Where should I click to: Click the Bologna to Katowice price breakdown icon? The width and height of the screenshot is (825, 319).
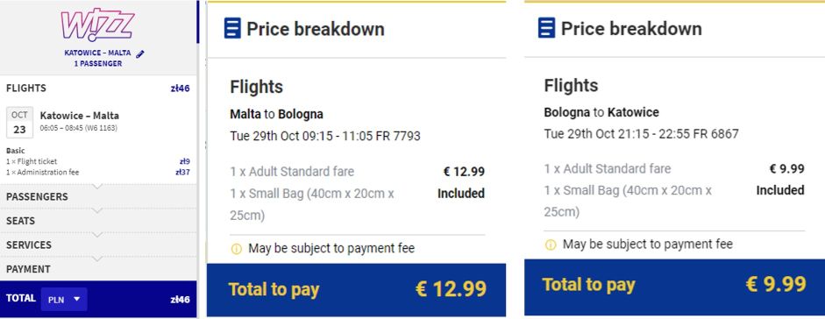547,28
